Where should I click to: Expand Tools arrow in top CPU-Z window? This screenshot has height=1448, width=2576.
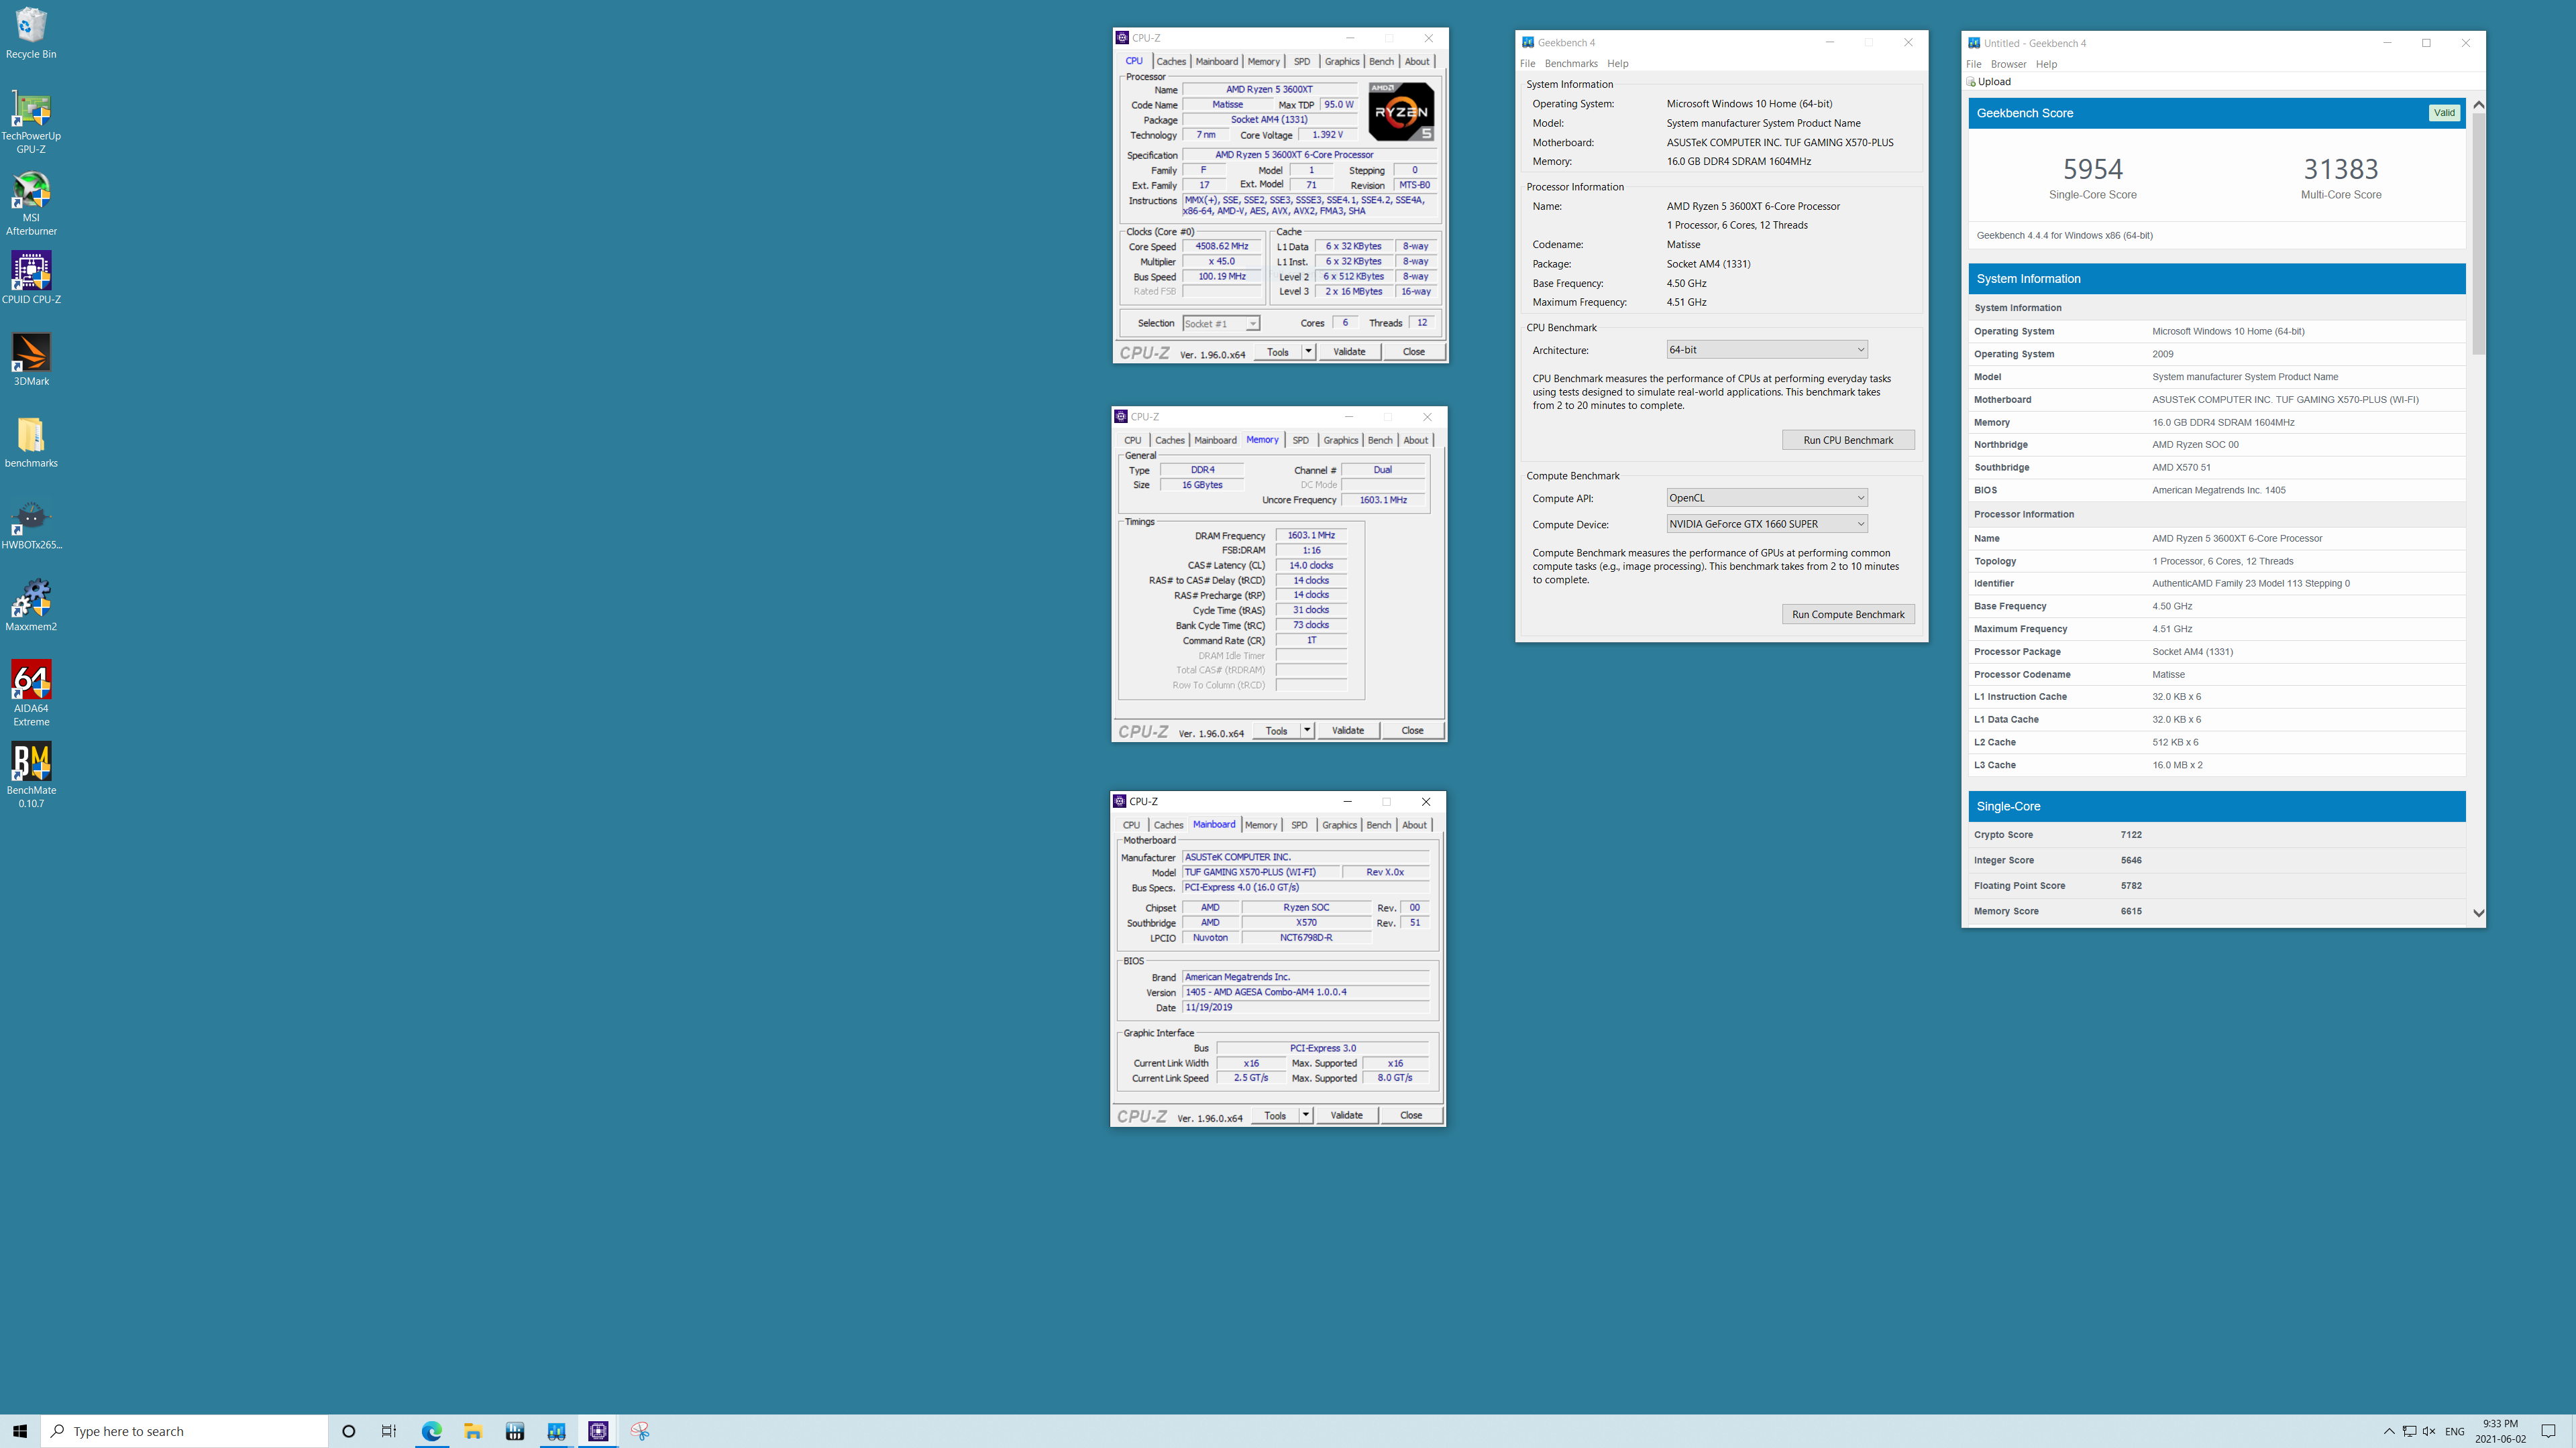[1308, 352]
